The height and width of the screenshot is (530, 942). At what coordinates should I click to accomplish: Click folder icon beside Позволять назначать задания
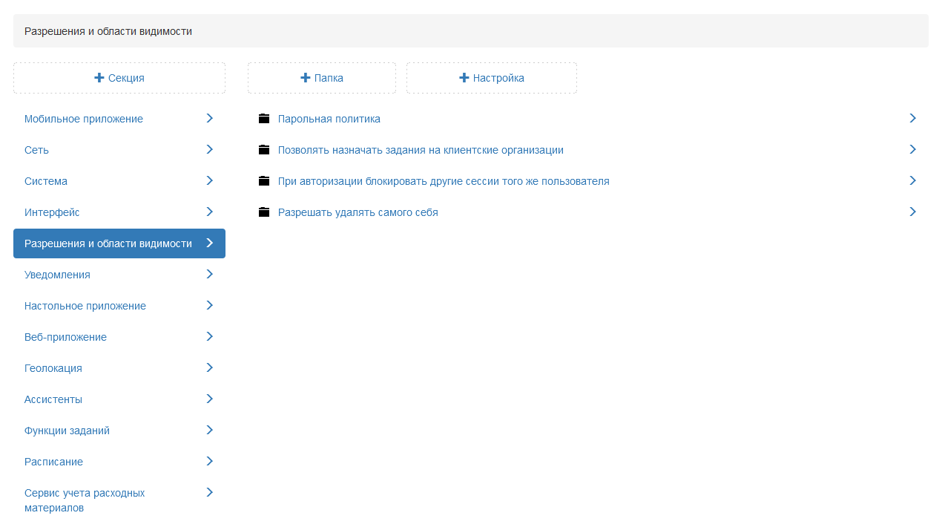tap(264, 150)
